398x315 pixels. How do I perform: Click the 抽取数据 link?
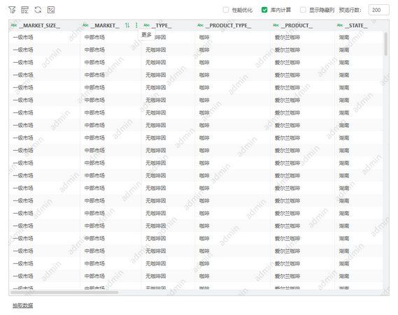point(23,306)
